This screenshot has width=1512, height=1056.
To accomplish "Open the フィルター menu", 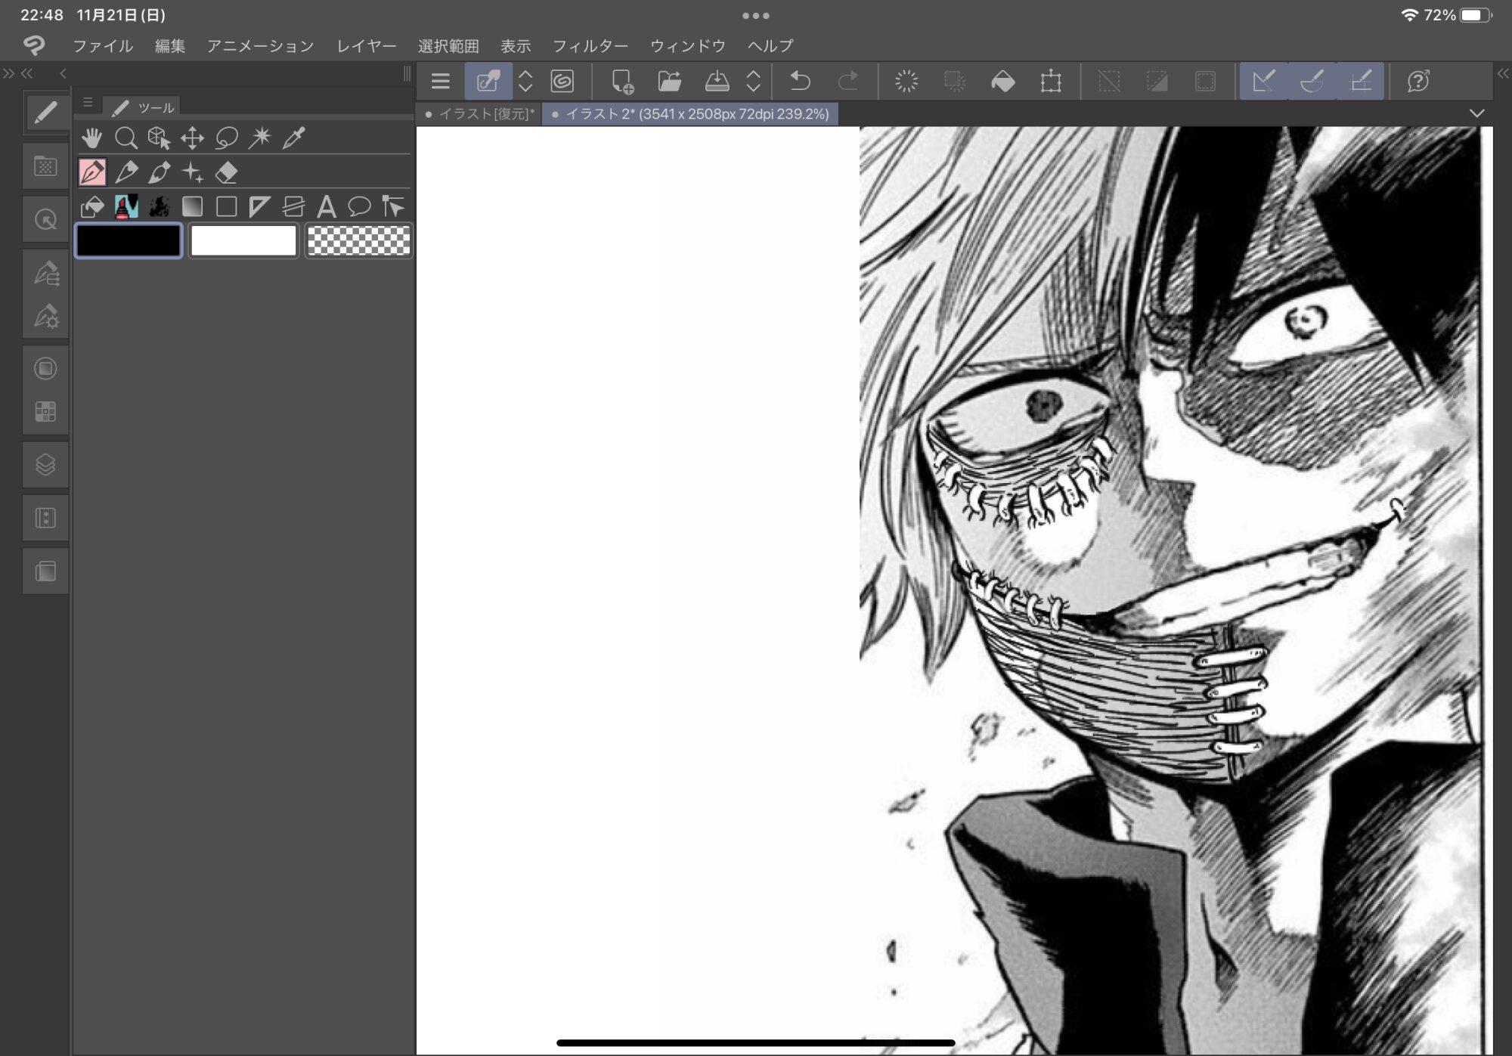I will coord(590,46).
